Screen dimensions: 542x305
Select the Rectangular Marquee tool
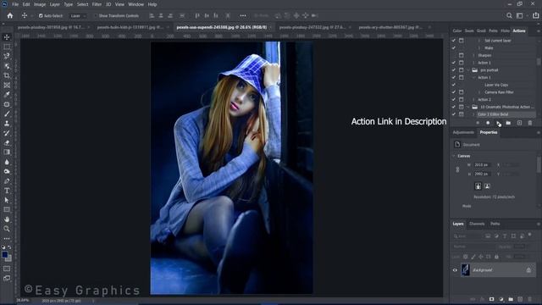coord(7,47)
